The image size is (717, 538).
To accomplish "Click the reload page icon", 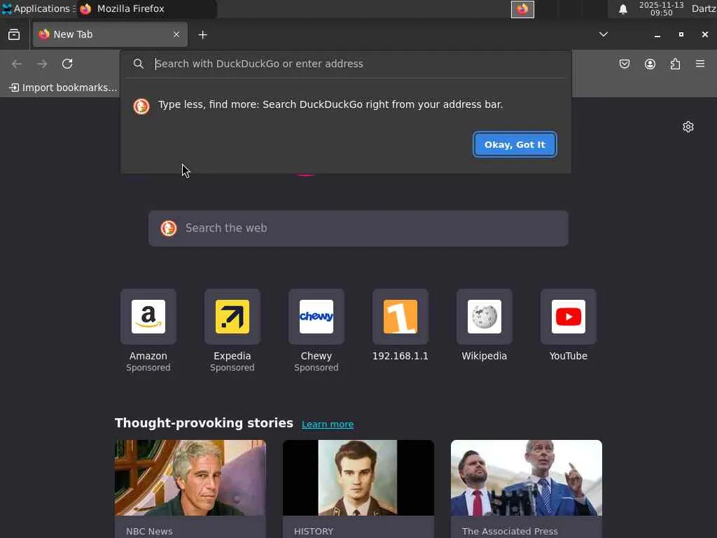I will [x=67, y=64].
